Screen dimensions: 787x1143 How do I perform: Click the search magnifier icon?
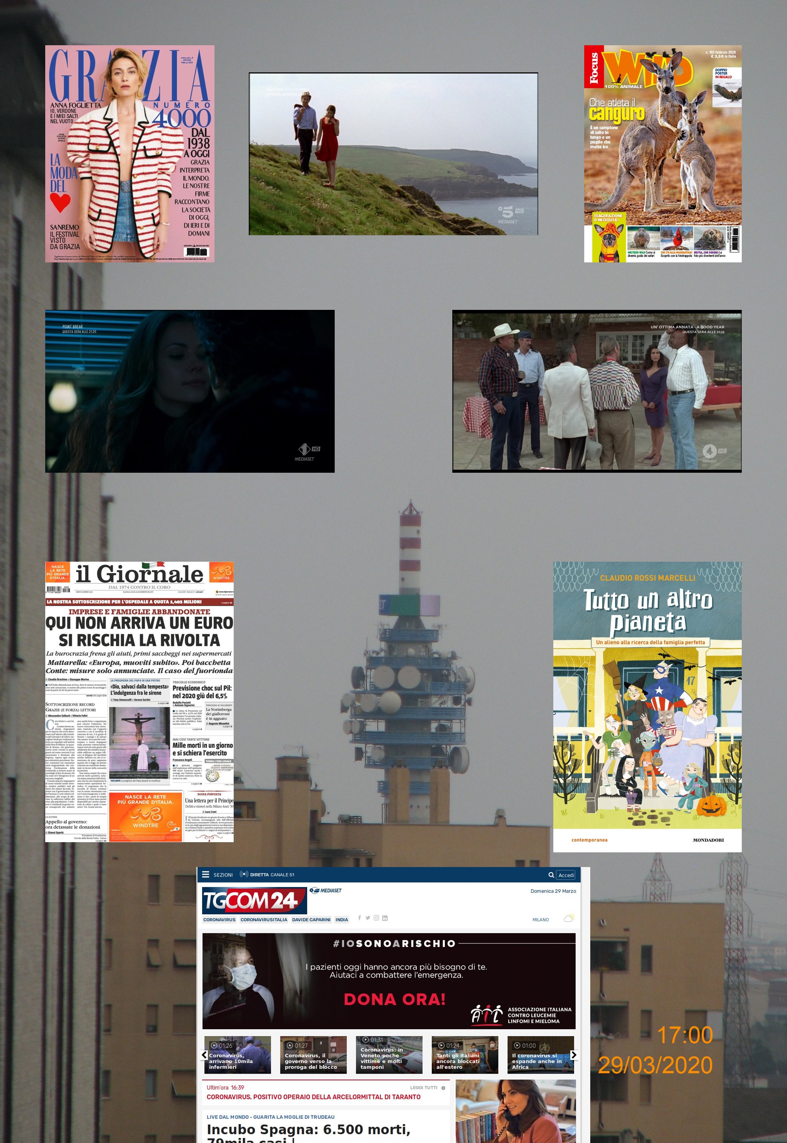551,875
